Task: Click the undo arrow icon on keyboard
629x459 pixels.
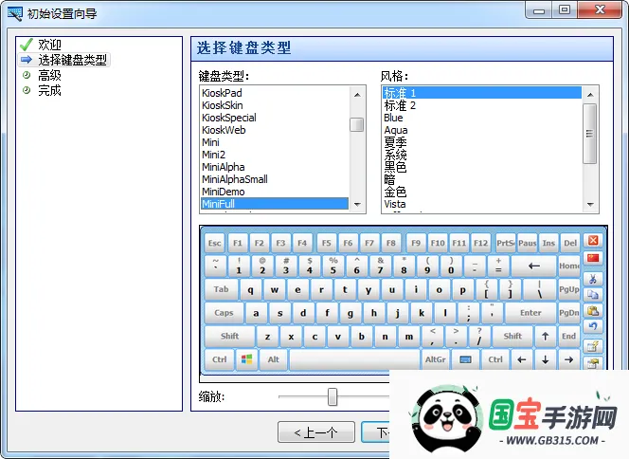Action: (594, 327)
